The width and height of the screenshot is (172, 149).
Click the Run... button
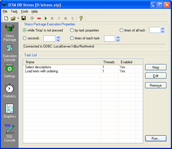(156, 138)
